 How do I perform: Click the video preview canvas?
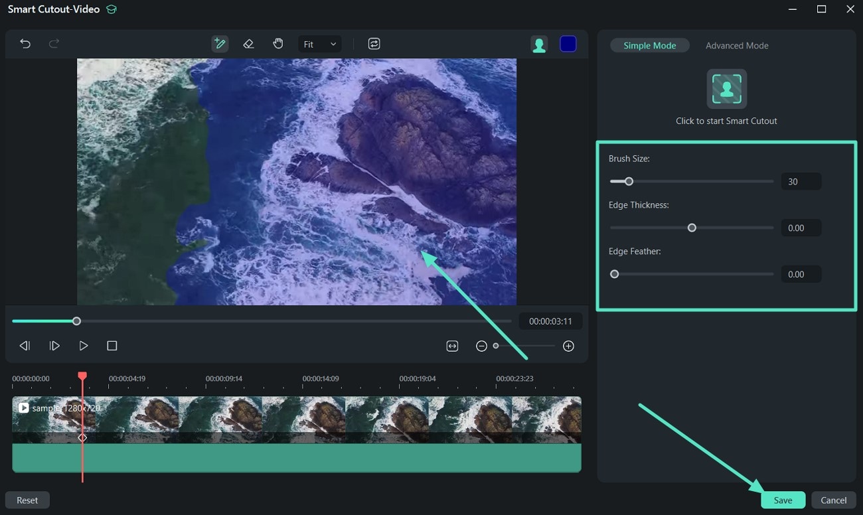point(297,182)
